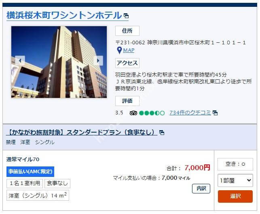
Task: Show the previous hotel photo with the left arrow
Action: [x=20, y=60]
